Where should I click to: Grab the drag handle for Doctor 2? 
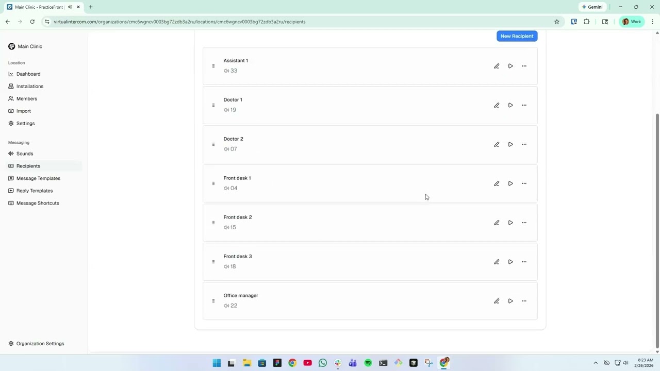213,144
